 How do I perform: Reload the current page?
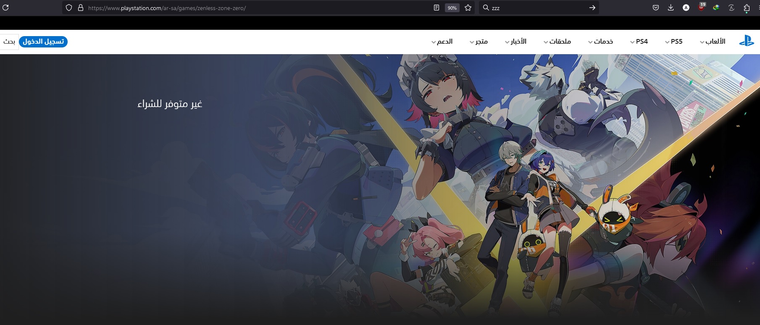(5, 8)
